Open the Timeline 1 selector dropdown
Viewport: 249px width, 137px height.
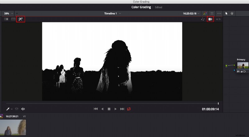(112, 13)
